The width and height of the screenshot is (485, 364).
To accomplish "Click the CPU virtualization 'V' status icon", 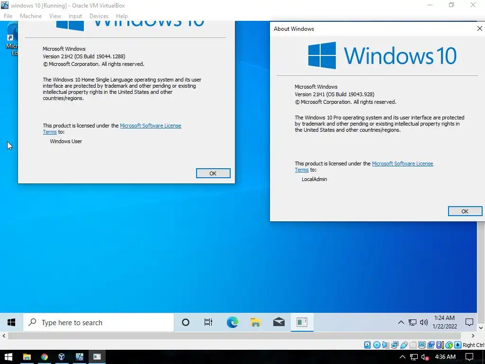I will [440, 345].
